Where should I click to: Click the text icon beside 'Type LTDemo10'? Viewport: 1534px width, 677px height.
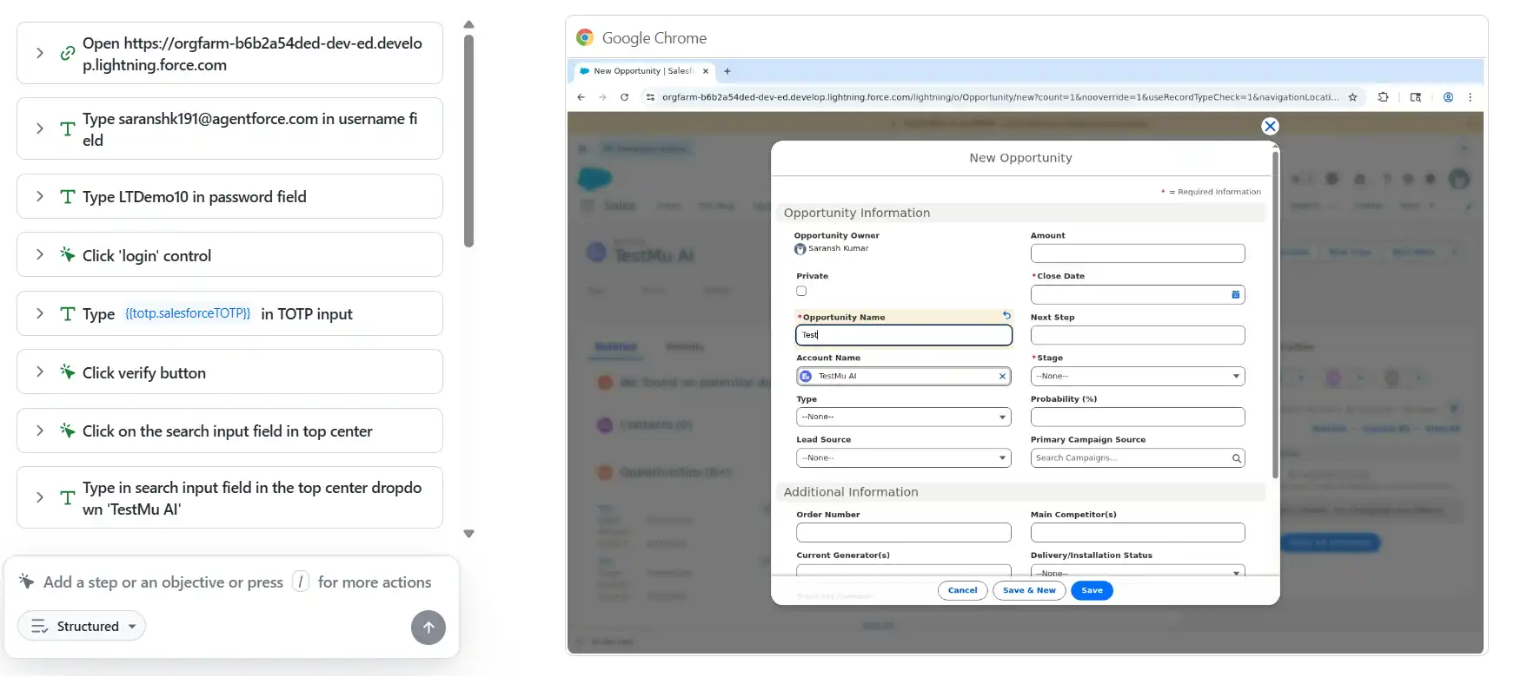click(x=67, y=197)
